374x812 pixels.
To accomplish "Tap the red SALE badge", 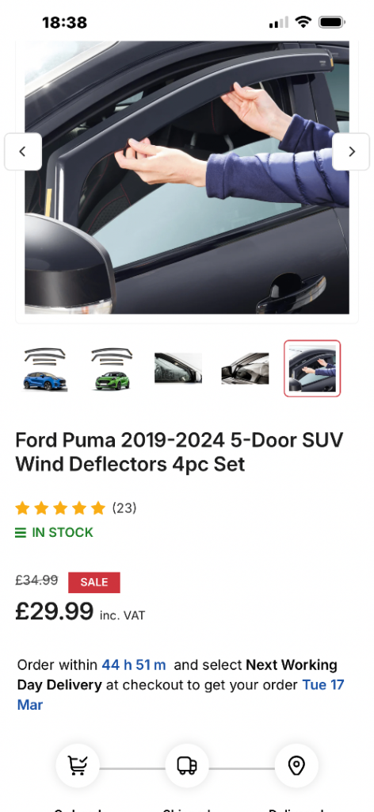I will [x=94, y=582].
